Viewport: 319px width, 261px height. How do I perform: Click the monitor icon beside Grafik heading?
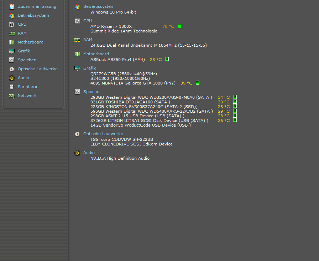[77, 68]
